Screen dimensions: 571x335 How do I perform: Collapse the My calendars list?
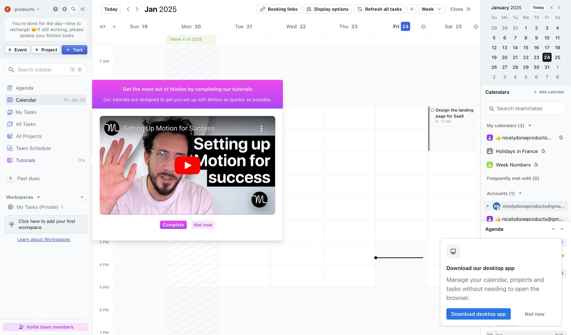[530, 125]
